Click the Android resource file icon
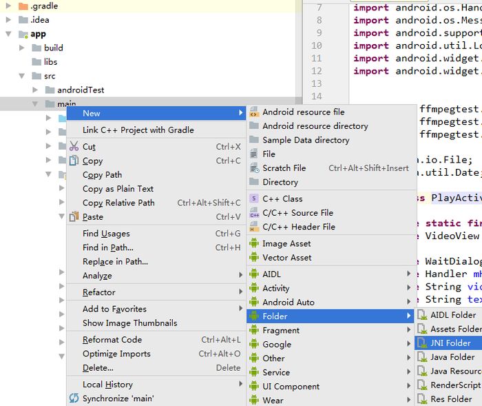The width and height of the screenshot is (482, 406). pyautogui.click(x=254, y=112)
